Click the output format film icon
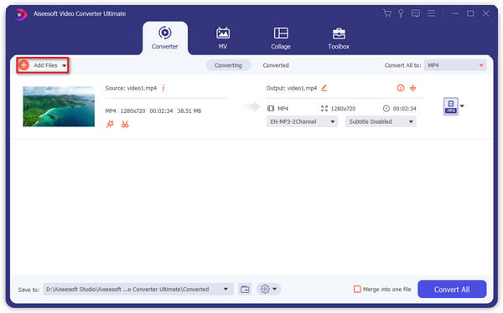503x313 pixels. [271, 109]
